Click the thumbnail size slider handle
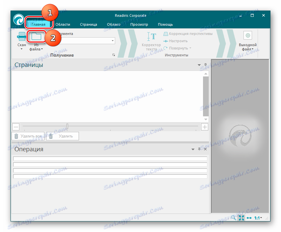The image size is (281, 232). (67, 126)
